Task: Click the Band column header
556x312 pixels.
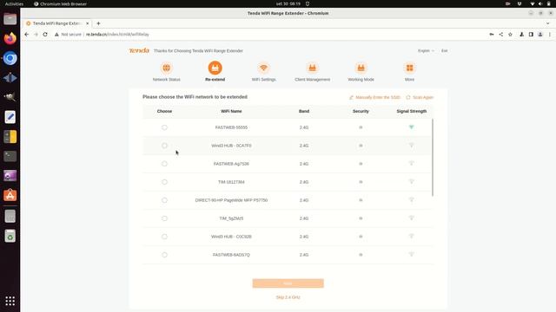Action: point(304,111)
